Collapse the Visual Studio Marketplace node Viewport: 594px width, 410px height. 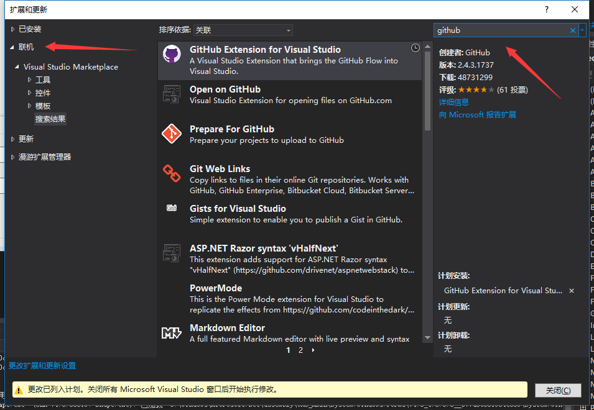pyautogui.click(x=17, y=66)
